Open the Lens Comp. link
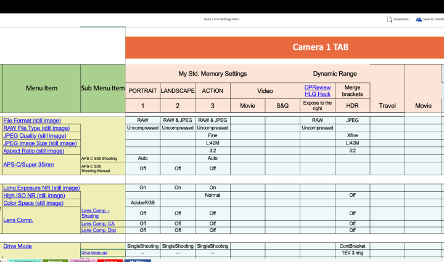The image size is (444, 262). click(18, 220)
